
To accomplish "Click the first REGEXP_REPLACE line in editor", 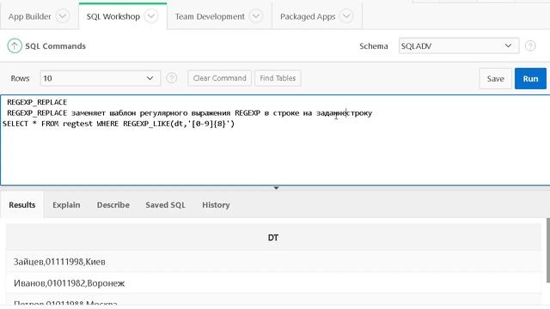I will 37,102.
